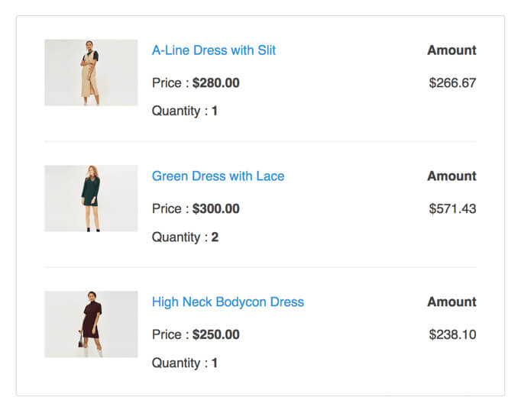This screenshot has width=521, height=410.
Task: Click the divider below the A-Line Dress item
Action: point(260,141)
